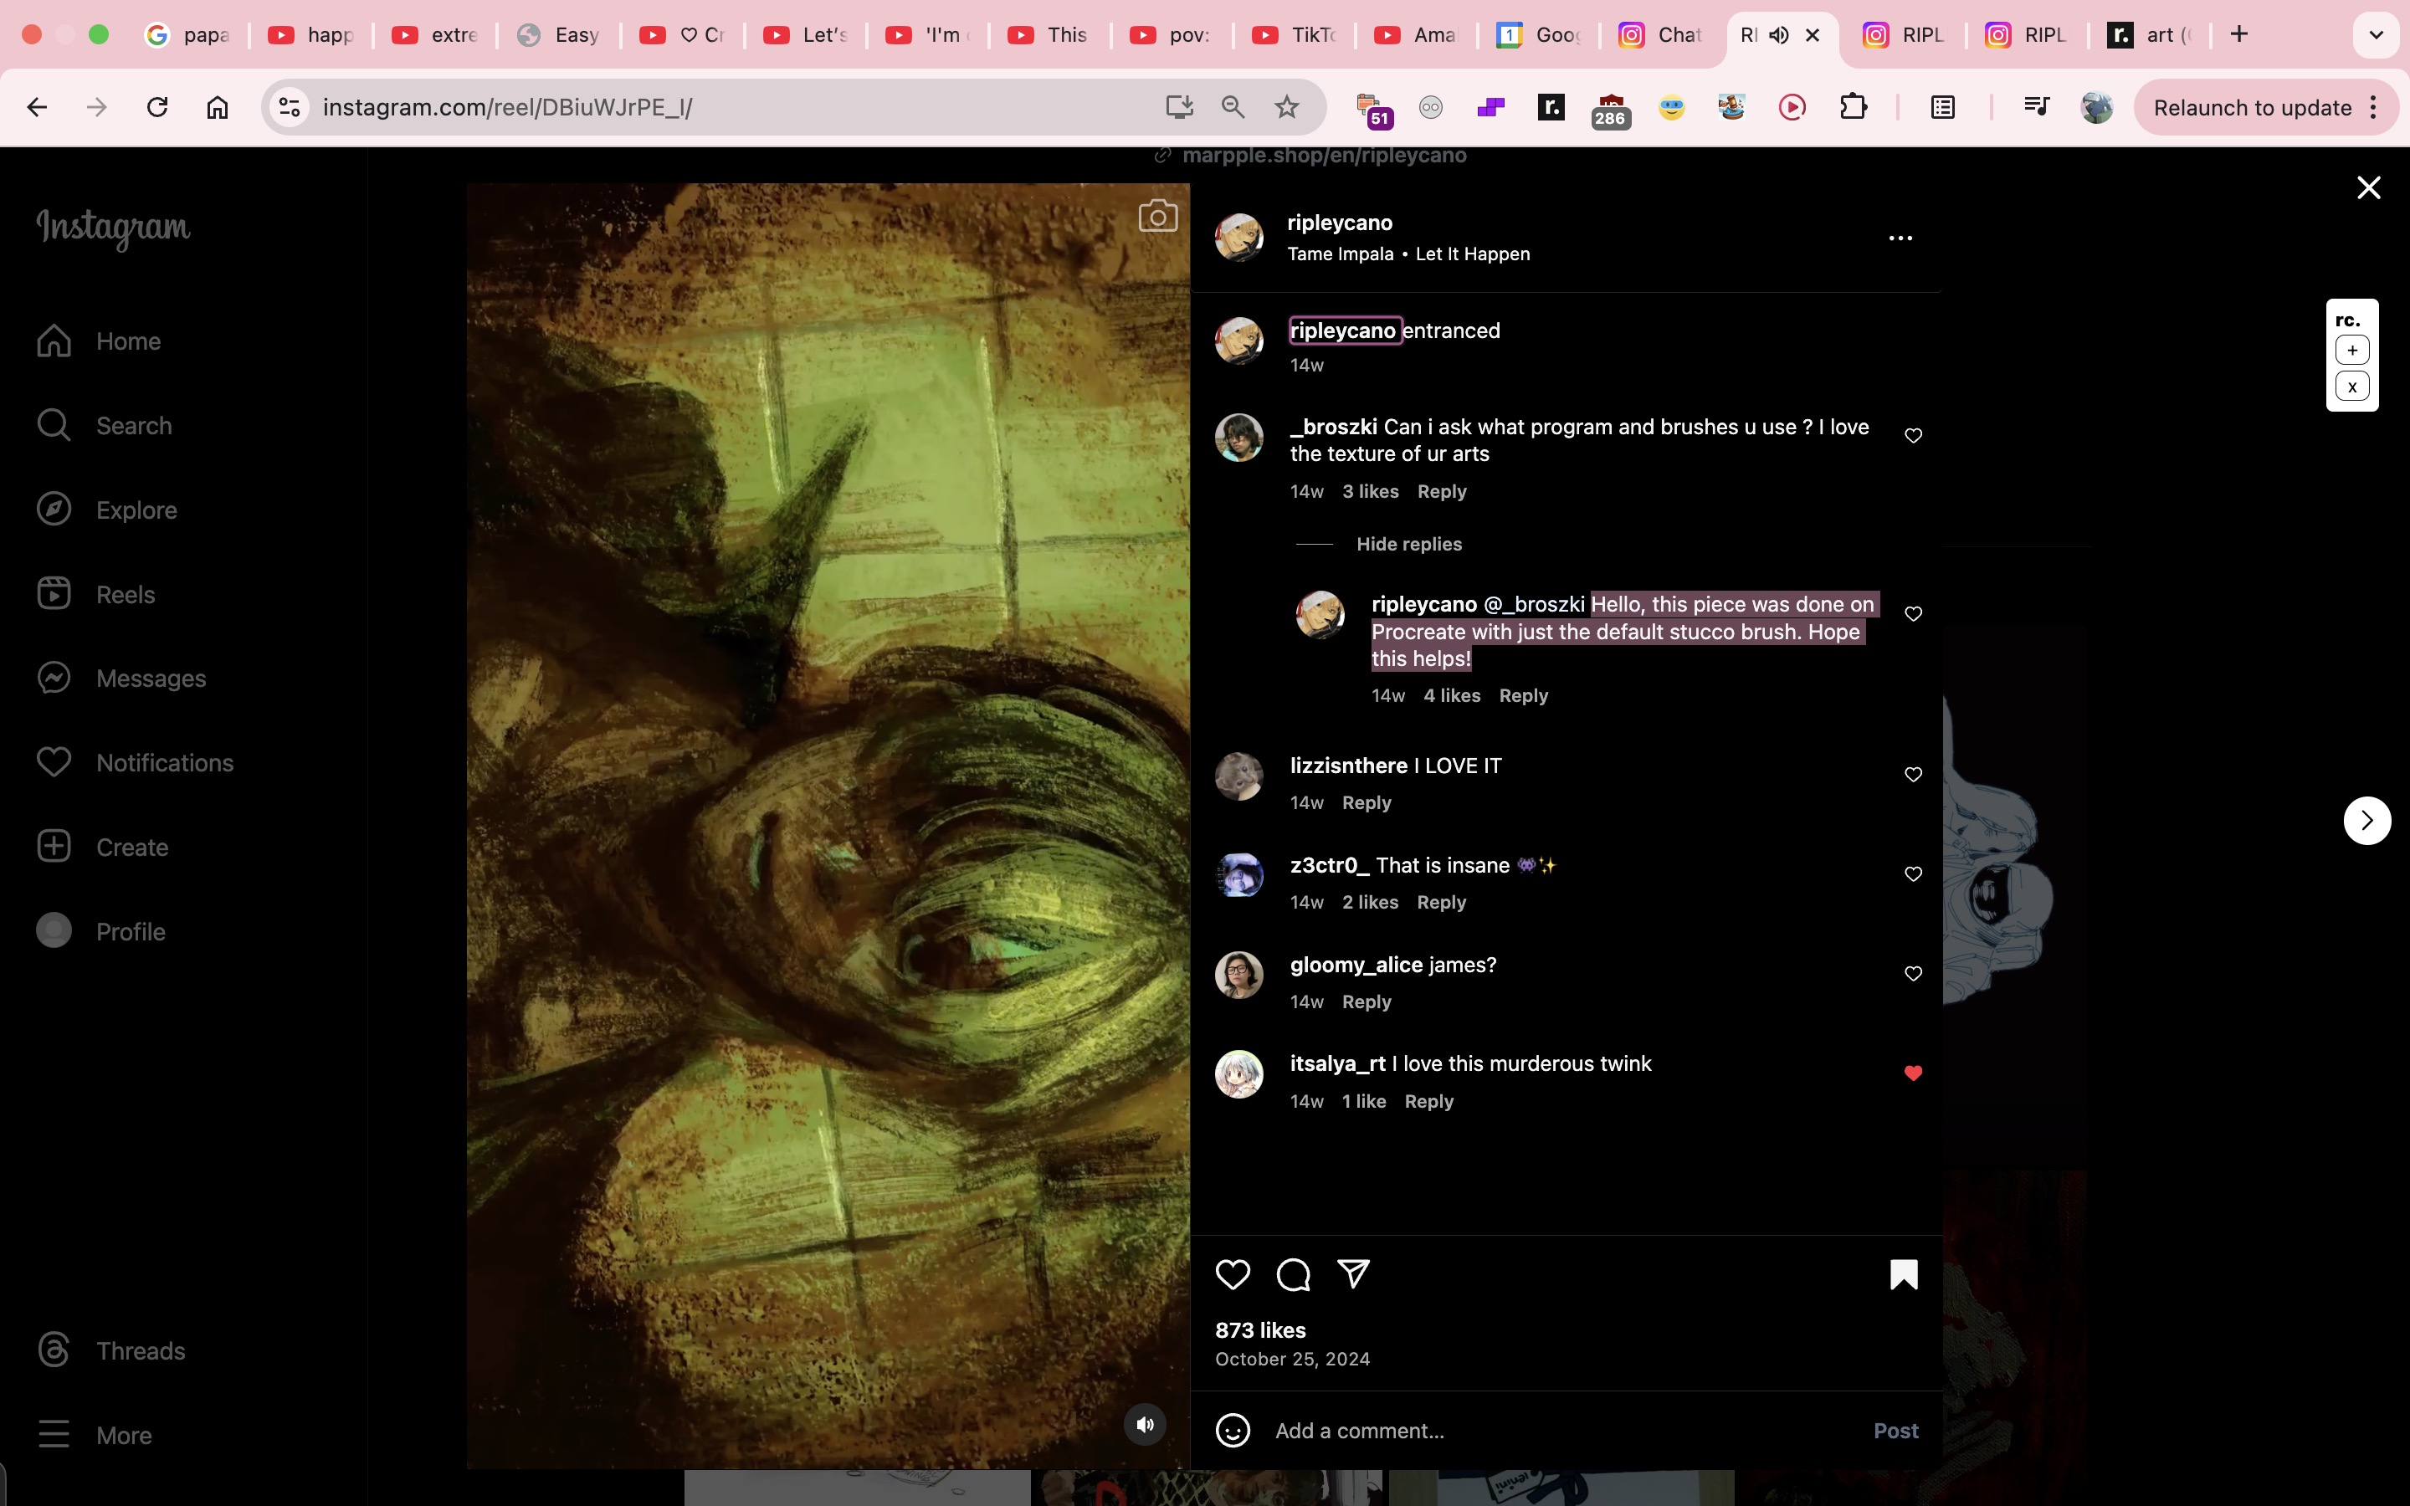Open browser home page
The image size is (2410, 1506).
click(x=217, y=106)
